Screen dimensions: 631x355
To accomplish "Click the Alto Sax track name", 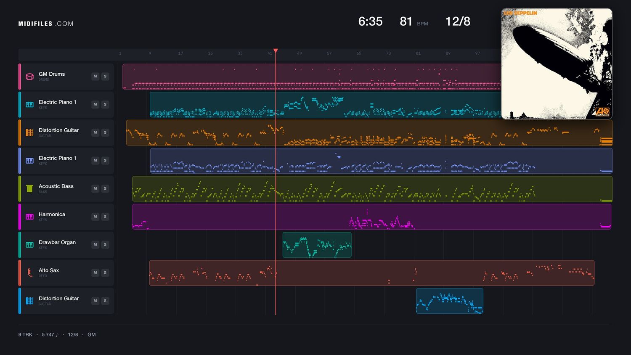I will (49, 270).
